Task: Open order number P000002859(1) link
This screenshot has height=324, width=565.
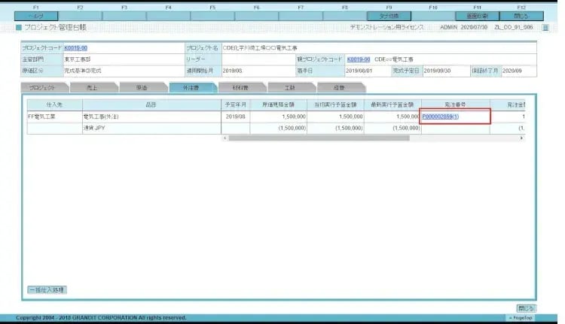Action: pos(441,117)
